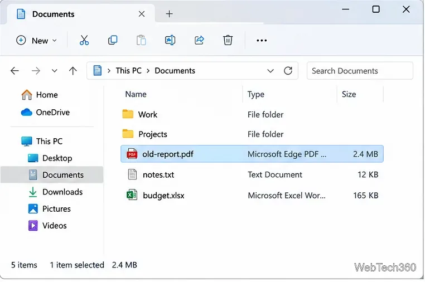Screen dimensions: 425x282
Task: Click the Copy icon in toolbar
Action: 113,40
